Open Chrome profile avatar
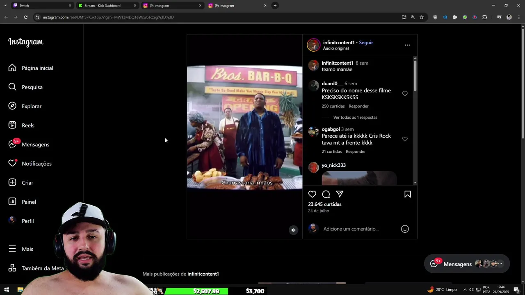This screenshot has height=295, width=525. pyautogui.click(x=509, y=17)
